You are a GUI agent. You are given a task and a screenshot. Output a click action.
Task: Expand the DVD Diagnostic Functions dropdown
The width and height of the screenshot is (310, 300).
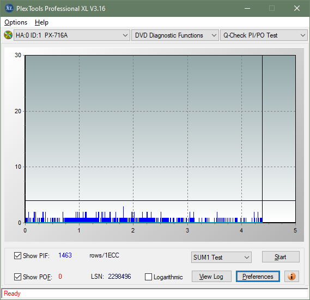tap(175, 35)
